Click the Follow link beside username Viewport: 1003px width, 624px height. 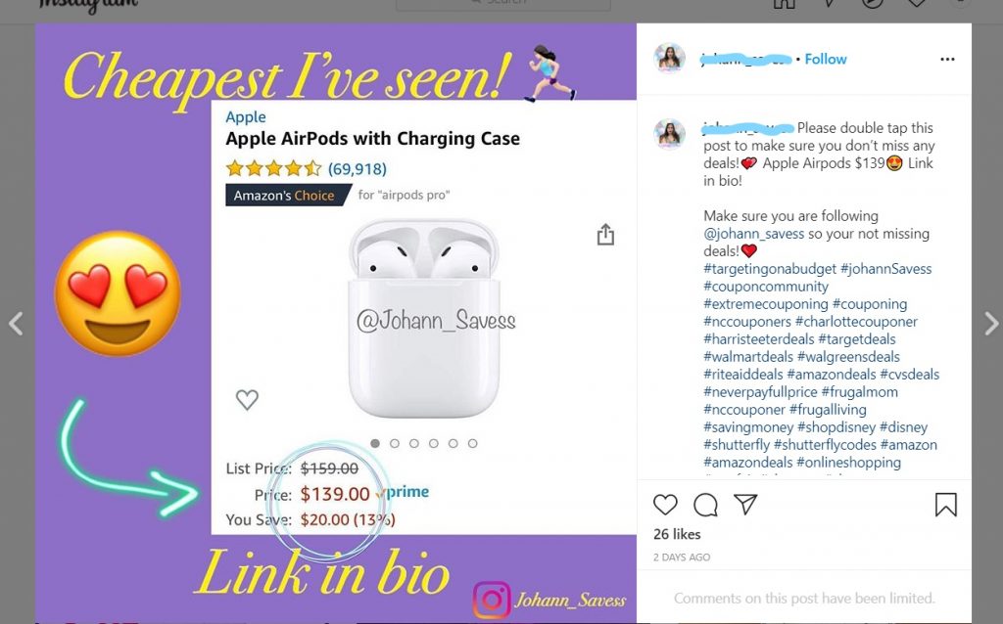click(x=825, y=59)
